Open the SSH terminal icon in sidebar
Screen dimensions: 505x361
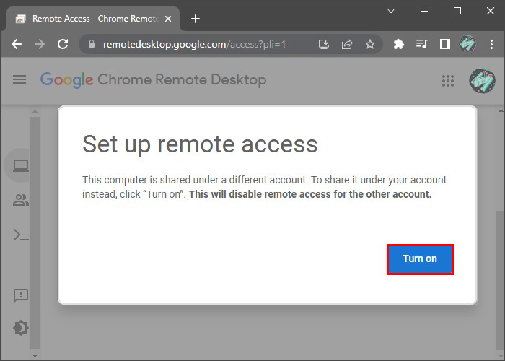[20, 235]
